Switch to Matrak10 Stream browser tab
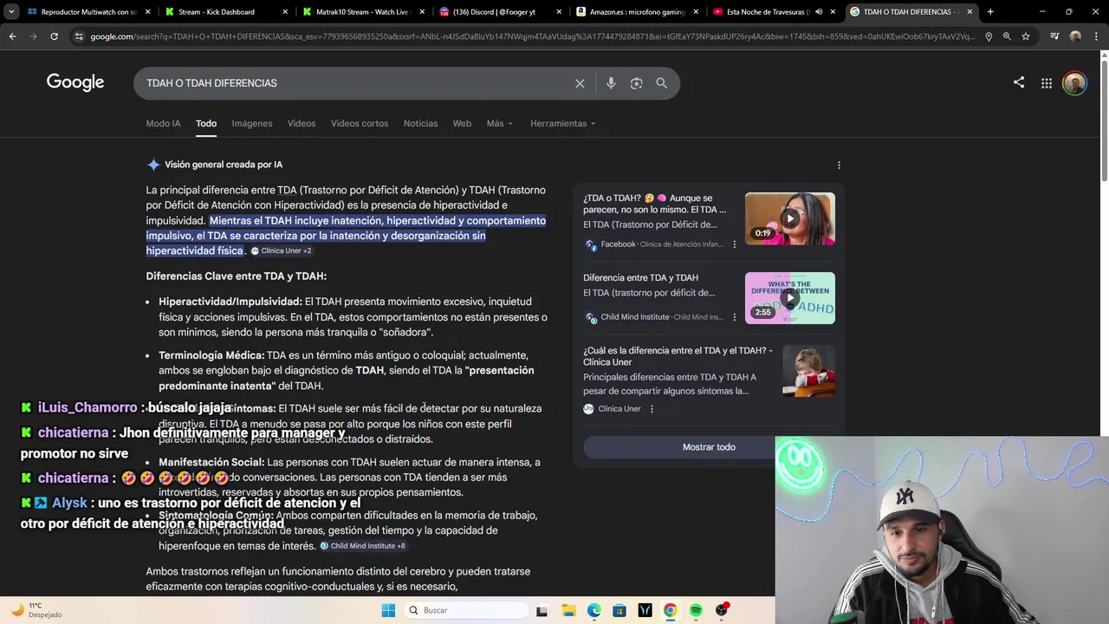Screen dimensions: 1109x624 tap(362, 12)
